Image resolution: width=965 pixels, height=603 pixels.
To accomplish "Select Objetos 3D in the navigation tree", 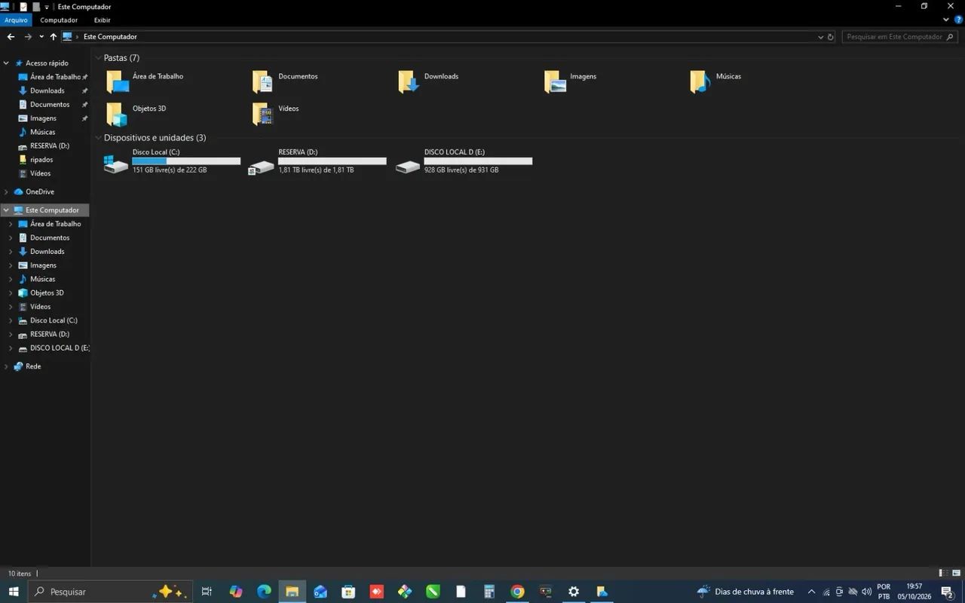I will (x=47, y=293).
